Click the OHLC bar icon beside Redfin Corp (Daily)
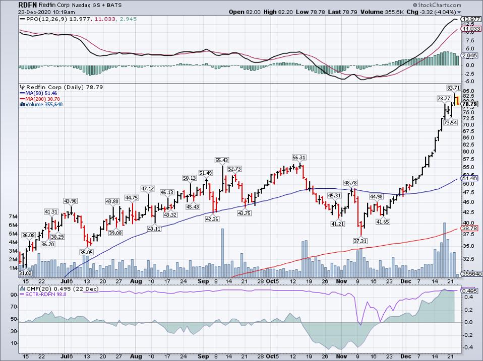Viewport: 483px width, 361px height. [22, 87]
